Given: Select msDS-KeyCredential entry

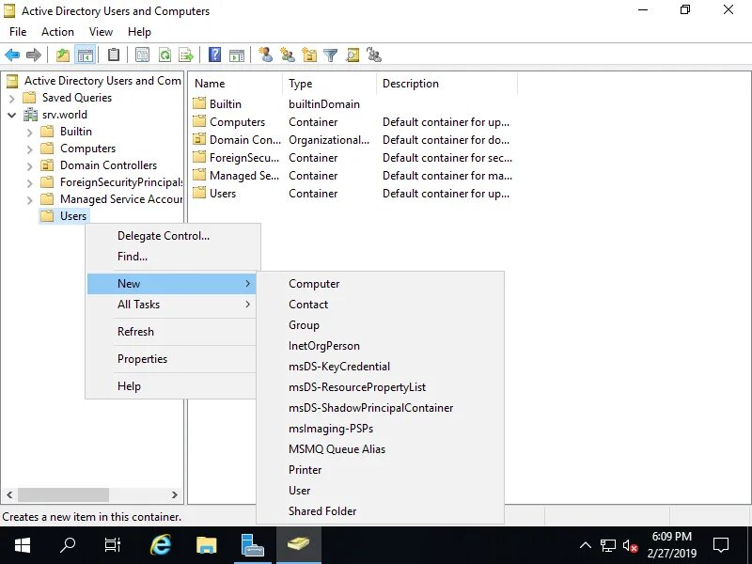Looking at the screenshot, I should 381,366.
